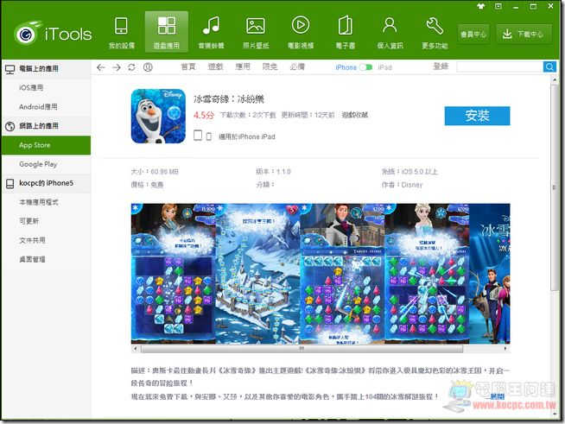565x424 pixels.
Task: Select App Store in sidebar
Action: (x=46, y=145)
